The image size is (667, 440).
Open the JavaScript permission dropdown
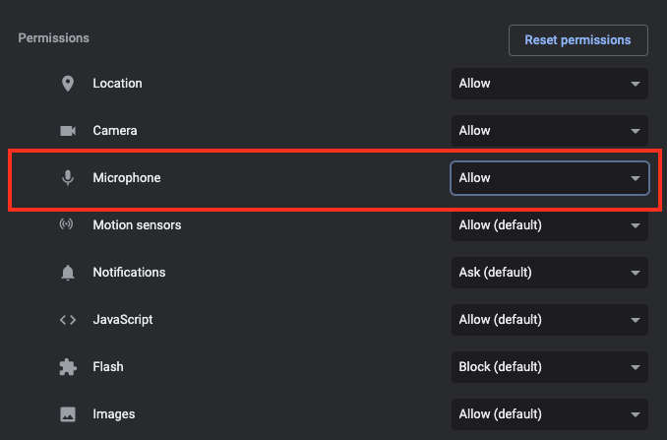pos(550,320)
